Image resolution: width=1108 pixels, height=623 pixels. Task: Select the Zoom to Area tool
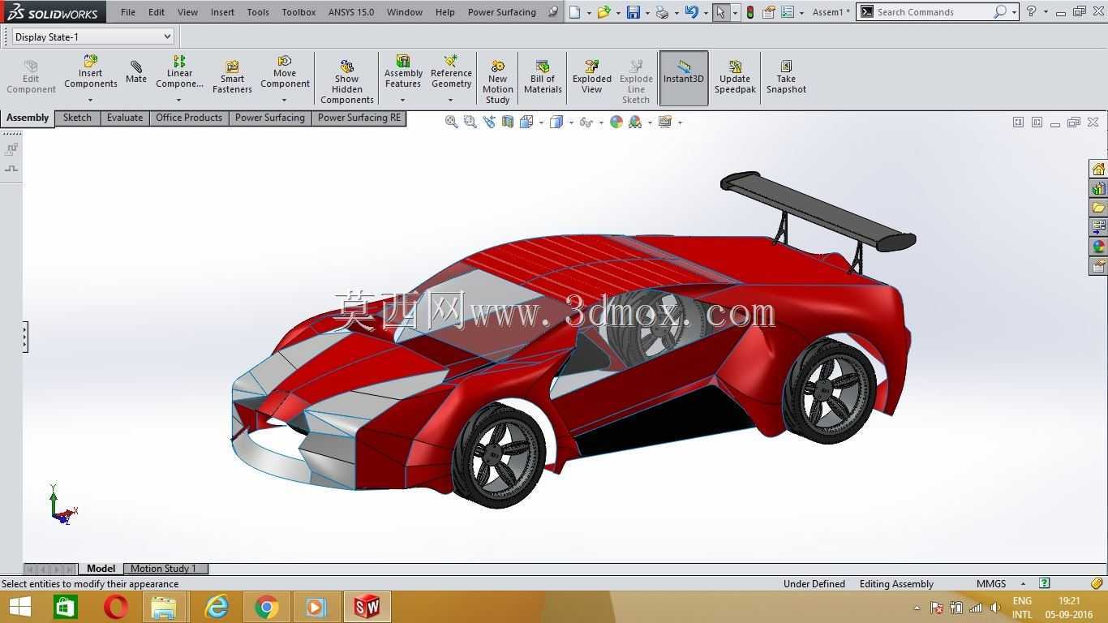pyautogui.click(x=470, y=122)
